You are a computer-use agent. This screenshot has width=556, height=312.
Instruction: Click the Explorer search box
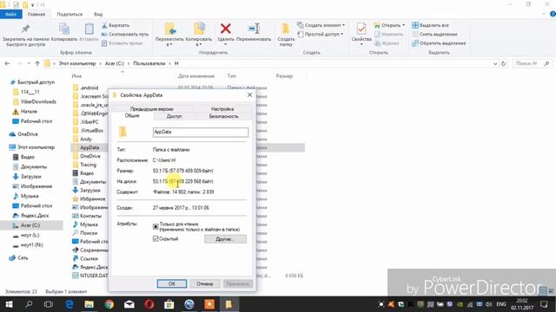point(532,63)
